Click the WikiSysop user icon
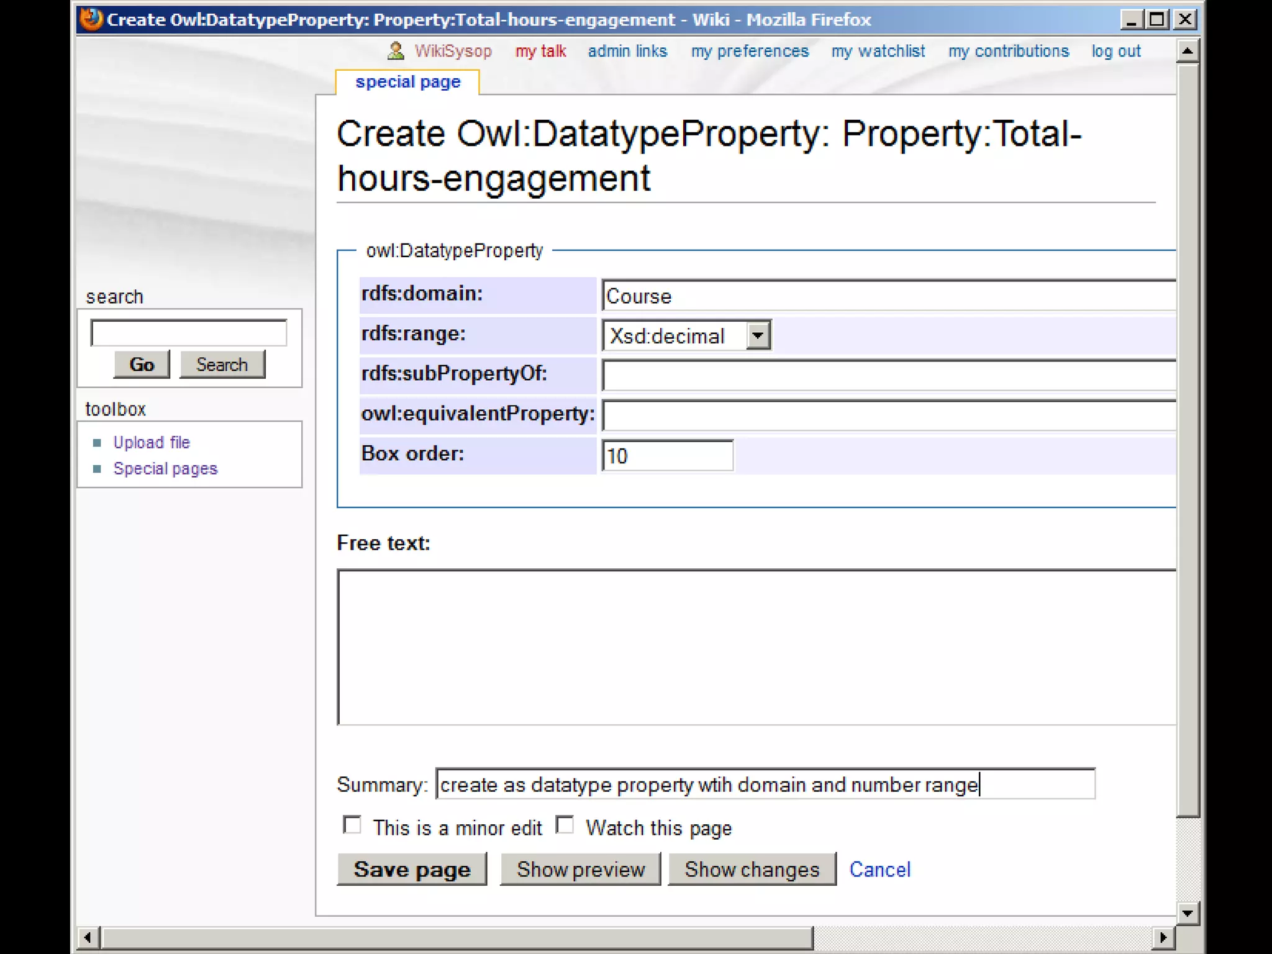 point(396,50)
